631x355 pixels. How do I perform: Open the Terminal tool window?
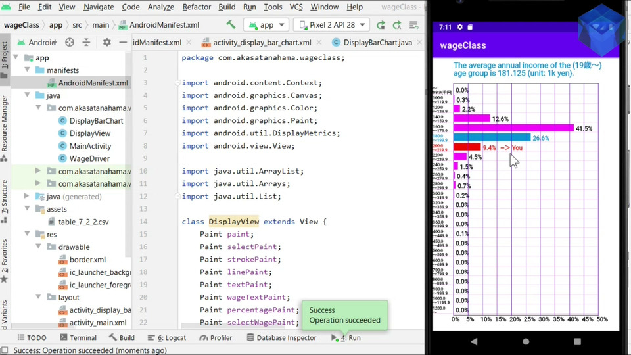pyautogui.click(x=78, y=337)
